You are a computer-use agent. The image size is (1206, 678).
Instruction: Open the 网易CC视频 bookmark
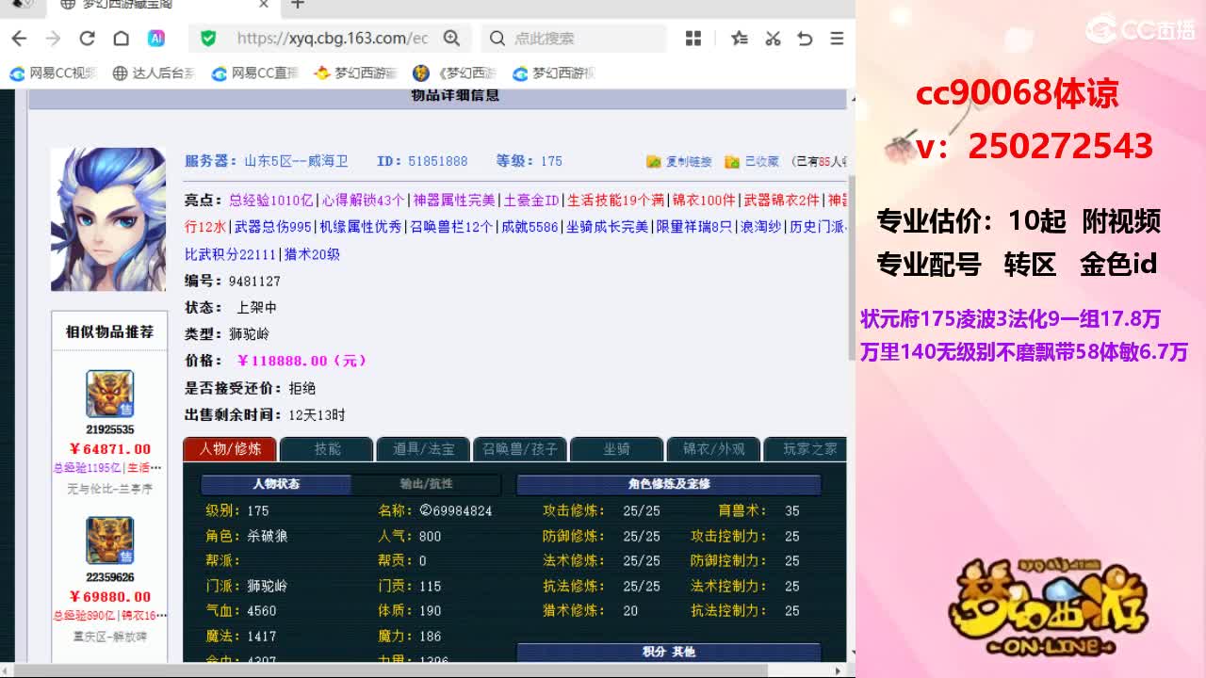[54, 73]
